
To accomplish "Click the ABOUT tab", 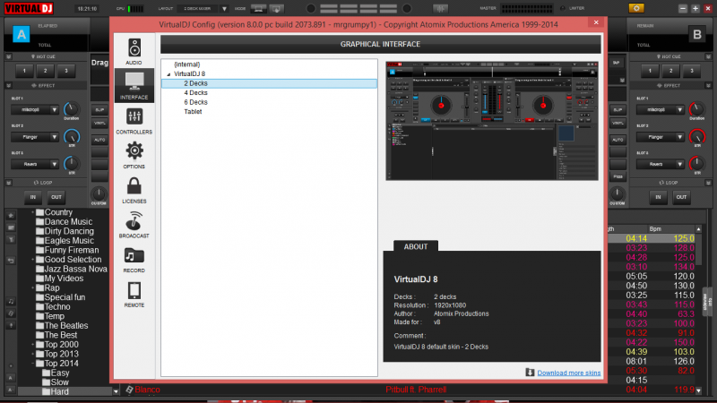I will 416,246.
